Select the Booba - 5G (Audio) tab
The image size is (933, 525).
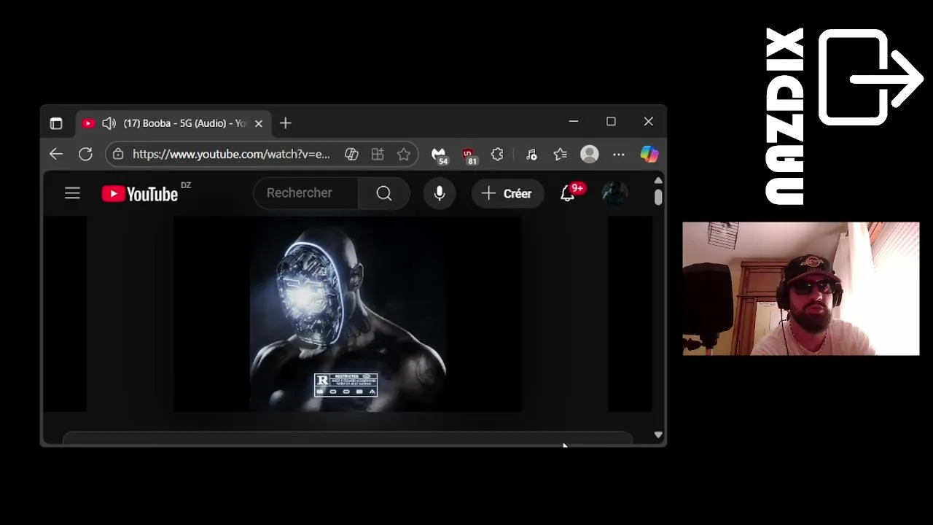(x=174, y=123)
